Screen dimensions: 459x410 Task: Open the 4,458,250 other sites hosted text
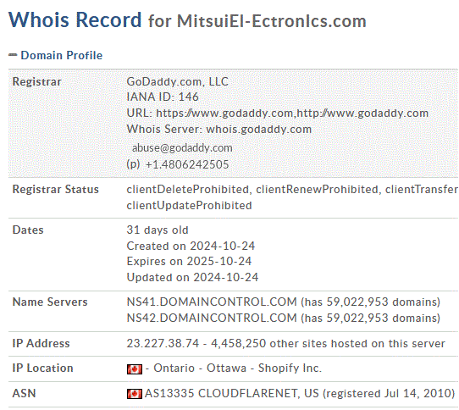click(x=328, y=343)
